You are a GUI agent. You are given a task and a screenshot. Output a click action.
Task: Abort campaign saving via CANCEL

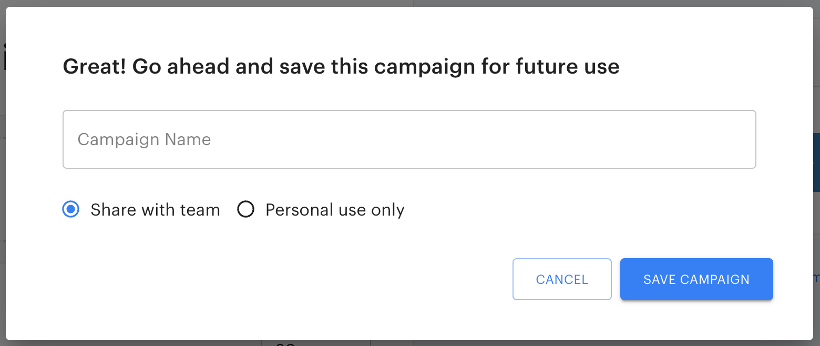561,279
